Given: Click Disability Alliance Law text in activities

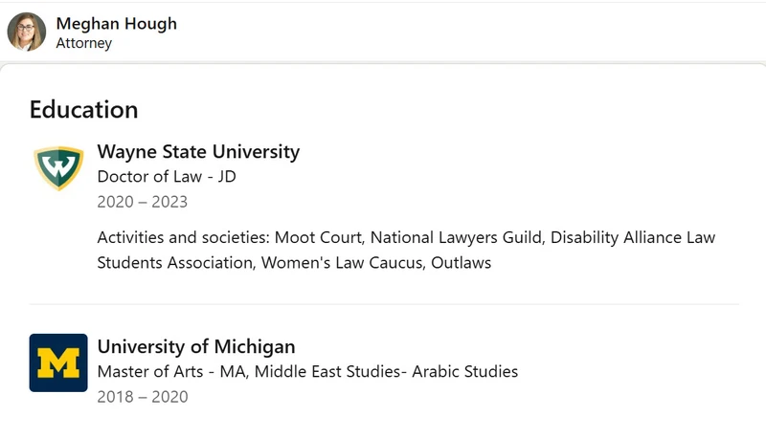Looking at the screenshot, I should point(633,237).
